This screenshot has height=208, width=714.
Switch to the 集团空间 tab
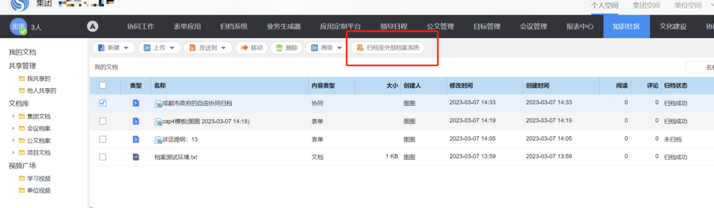(x=646, y=6)
